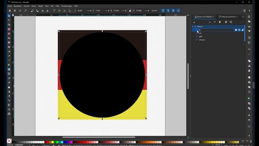Select the Zoom tool in toolbox
259x146 pixels.
click(x=9, y=109)
